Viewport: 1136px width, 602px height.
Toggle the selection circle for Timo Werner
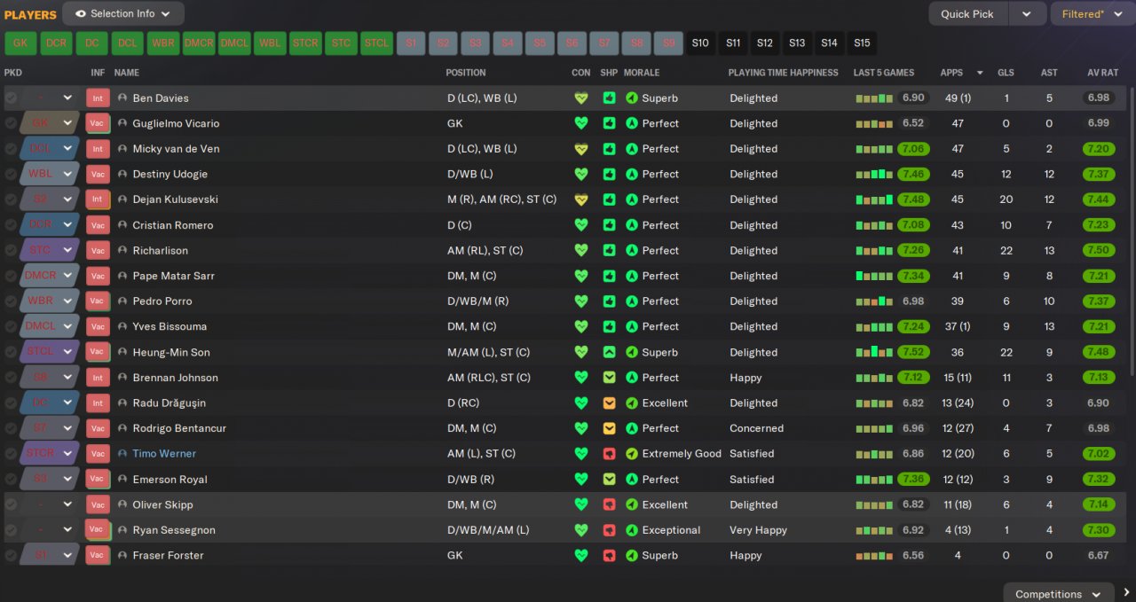(11, 454)
